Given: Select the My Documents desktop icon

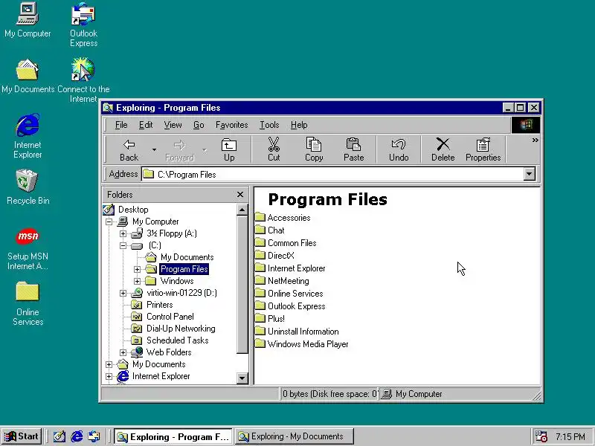Looking at the screenshot, I should point(28,76).
